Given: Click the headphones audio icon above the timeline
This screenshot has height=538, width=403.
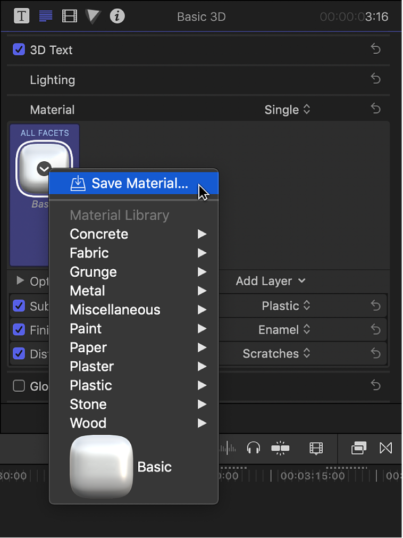Looking at the screenshot, I should 254,449.
